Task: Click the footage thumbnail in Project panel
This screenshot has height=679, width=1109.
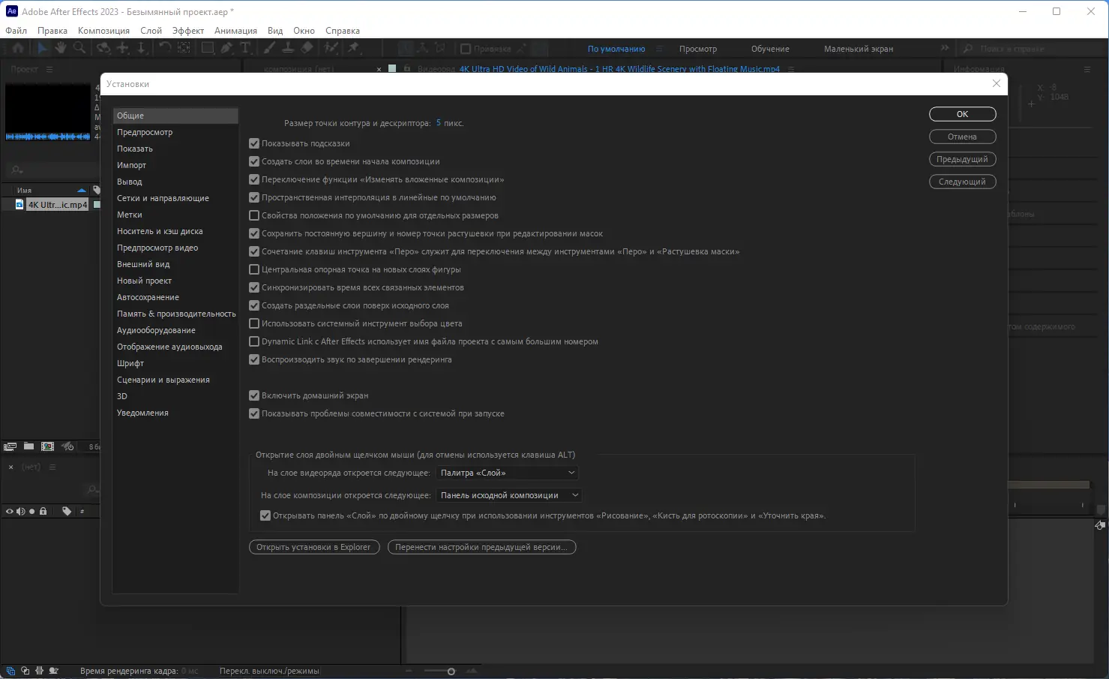Action: [48, 113]
